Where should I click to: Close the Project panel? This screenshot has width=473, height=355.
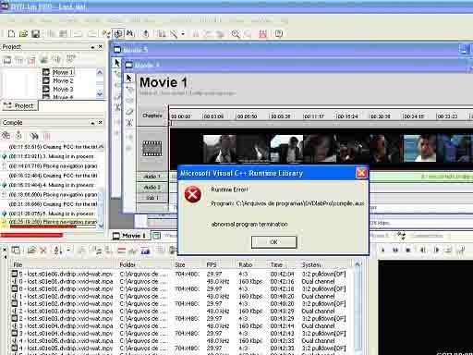coord(101,47)
